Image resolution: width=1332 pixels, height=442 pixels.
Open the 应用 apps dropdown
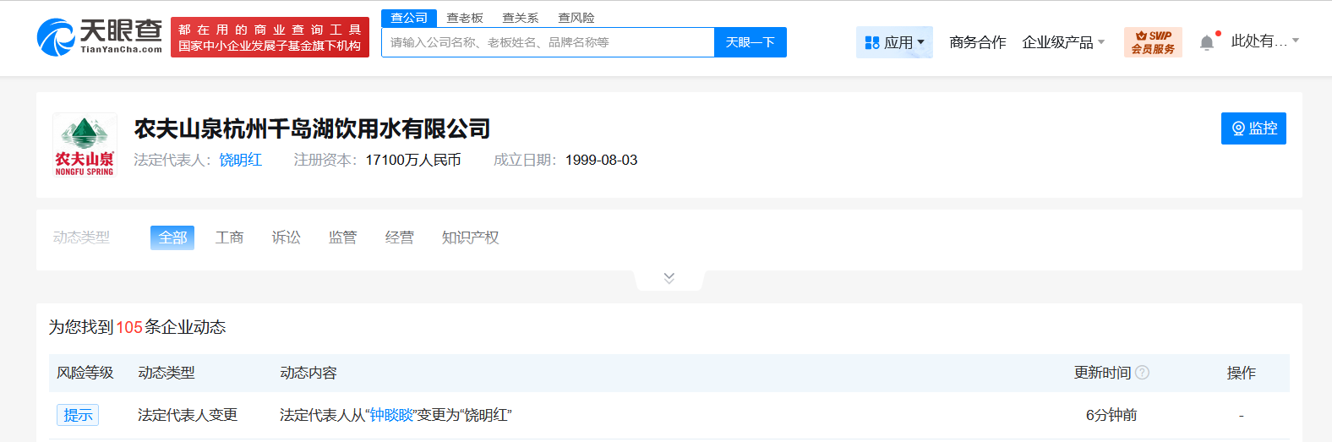pyautogui.click(x=894, y=42)
